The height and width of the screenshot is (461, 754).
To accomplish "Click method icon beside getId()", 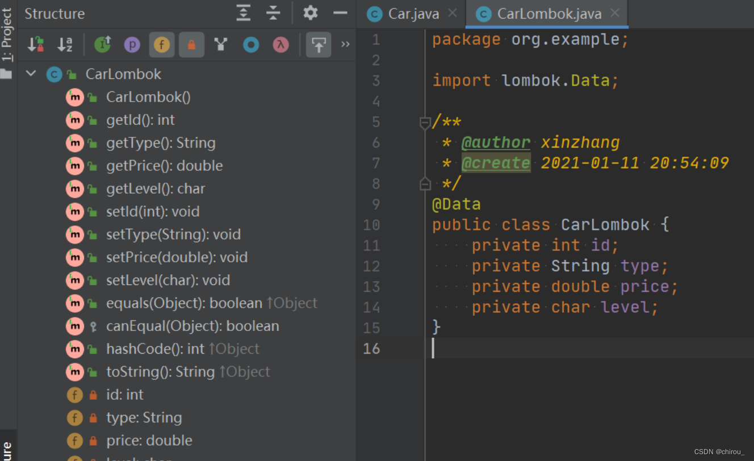I will point(74,120).
